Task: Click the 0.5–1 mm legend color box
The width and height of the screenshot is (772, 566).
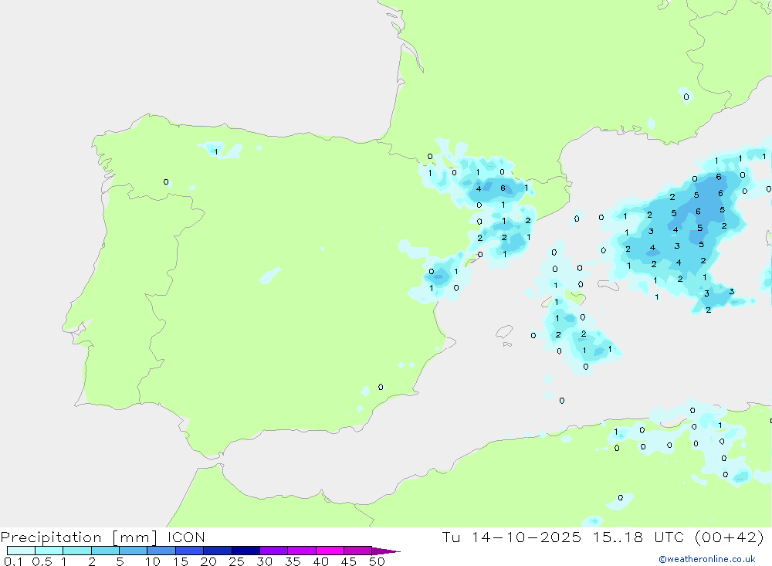Action: (x=49, y=551)
